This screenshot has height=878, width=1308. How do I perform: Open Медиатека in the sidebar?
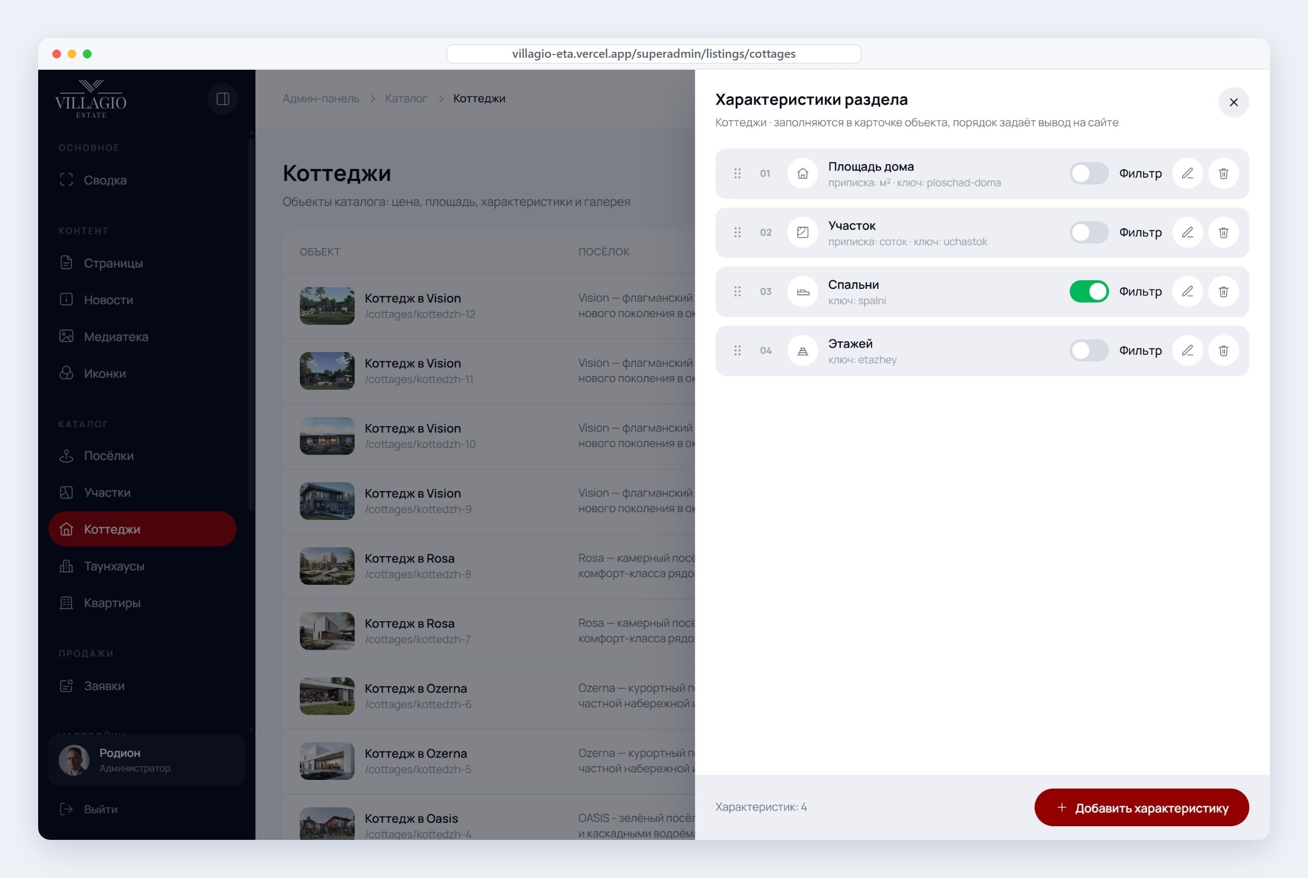[x=142, y=337]
